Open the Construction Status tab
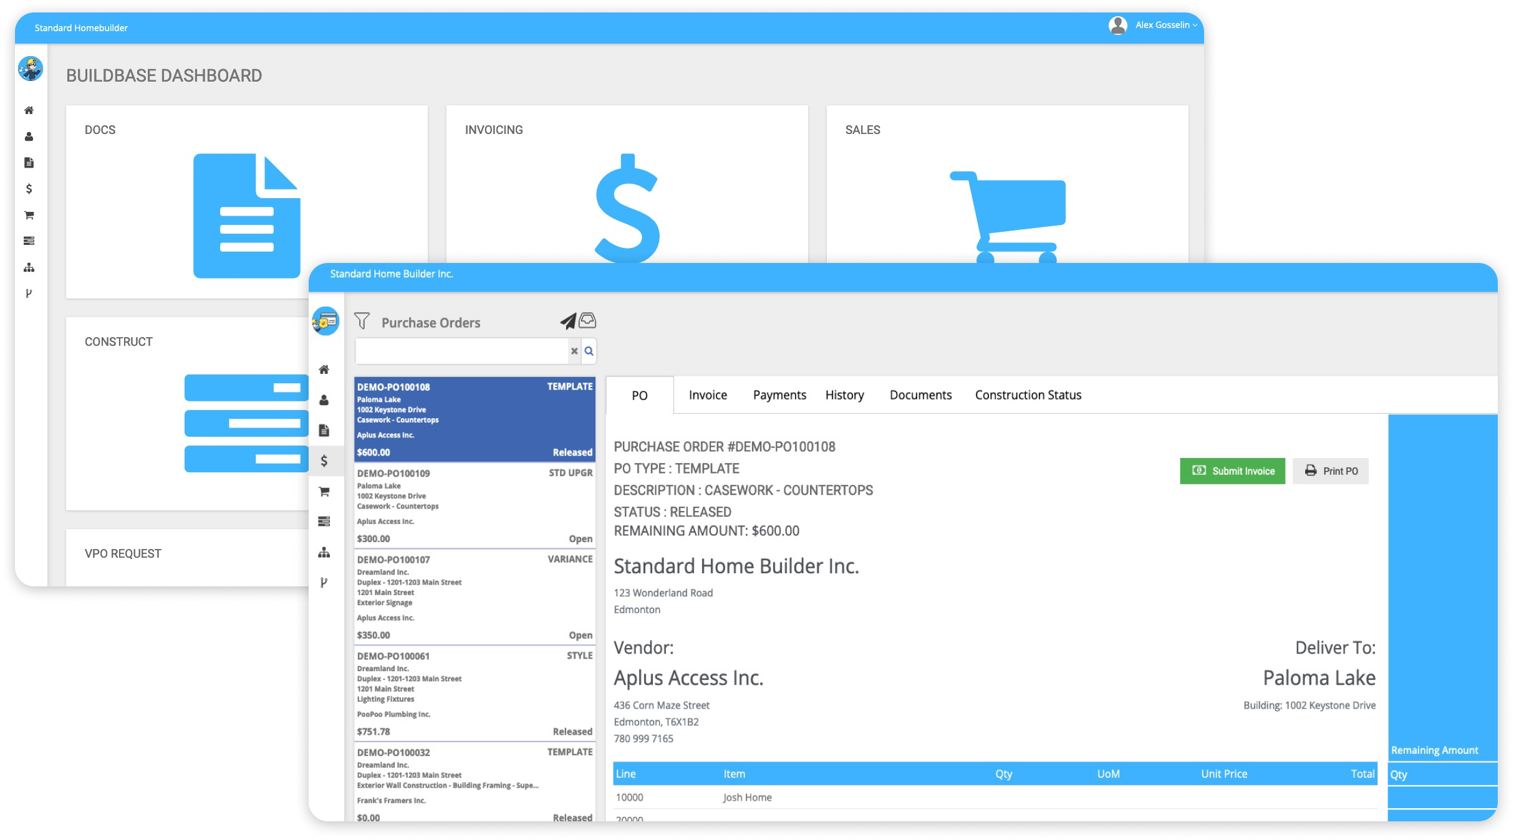 (x=1028, y=394)
